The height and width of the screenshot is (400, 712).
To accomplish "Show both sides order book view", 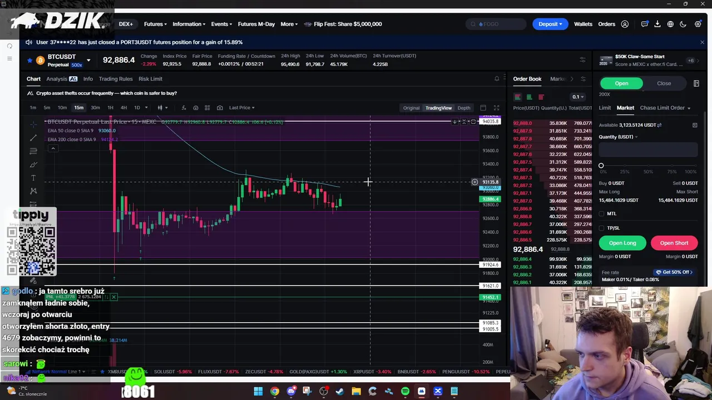I will [517, 97].
